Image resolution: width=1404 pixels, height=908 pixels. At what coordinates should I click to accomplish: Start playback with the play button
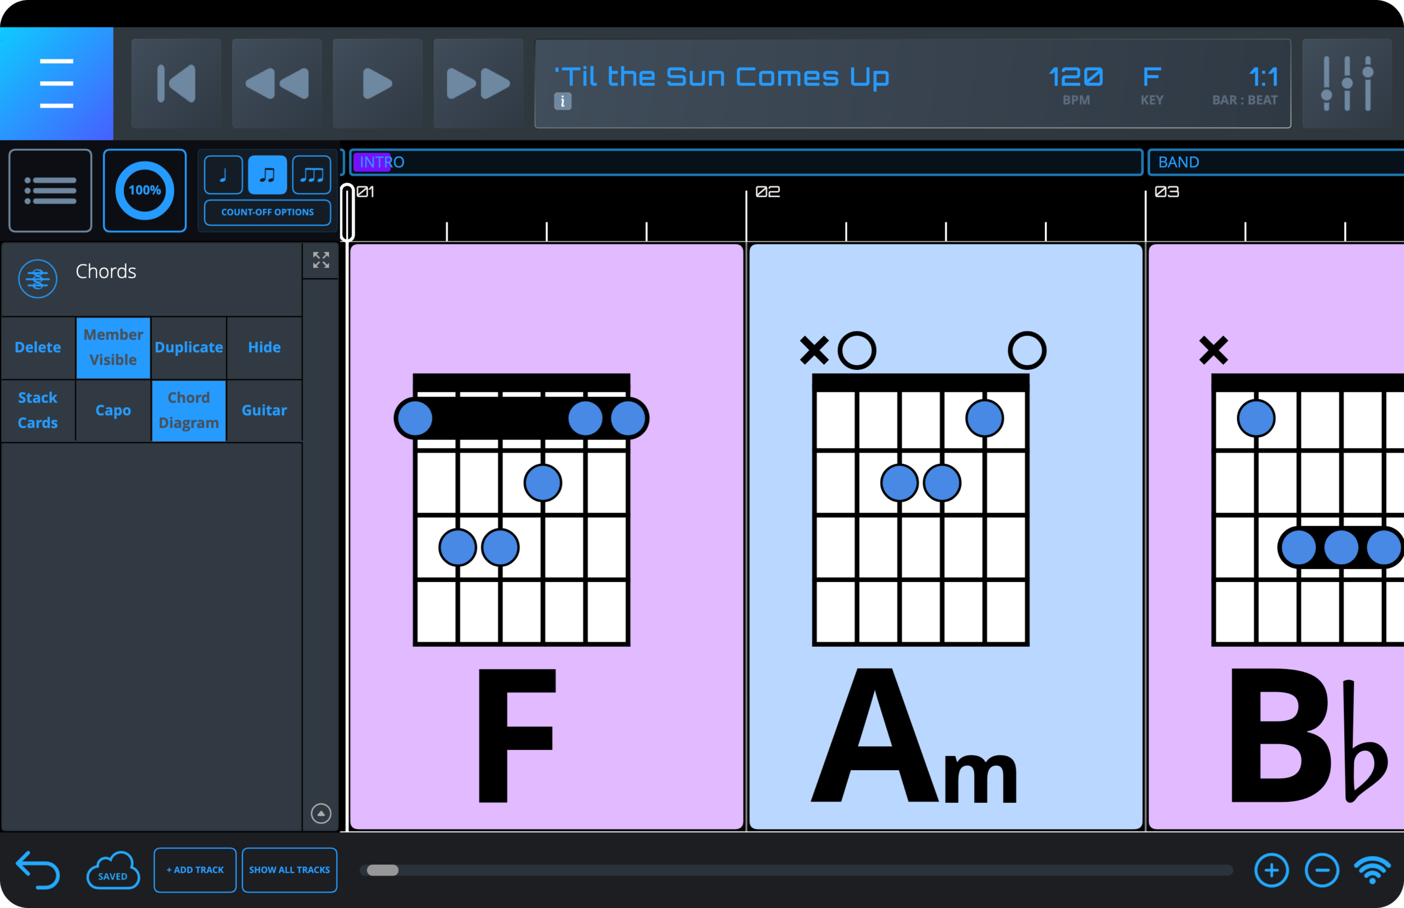point(378,83)
